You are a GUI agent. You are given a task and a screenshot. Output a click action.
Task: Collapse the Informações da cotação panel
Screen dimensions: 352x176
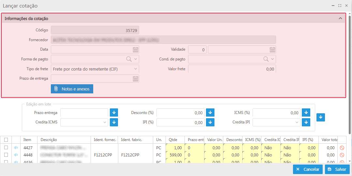point(341,19)
